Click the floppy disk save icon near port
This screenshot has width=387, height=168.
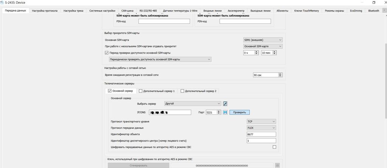click(x=225, y=112)
